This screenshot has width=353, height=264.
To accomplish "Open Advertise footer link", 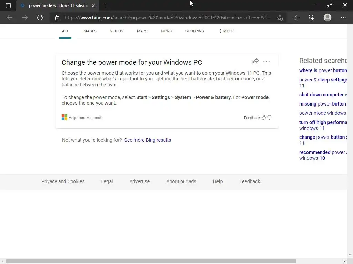I will tap(140, 181).
